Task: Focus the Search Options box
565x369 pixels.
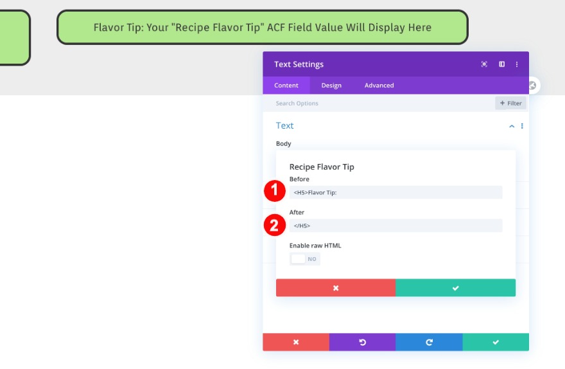Action: (379, 103)
